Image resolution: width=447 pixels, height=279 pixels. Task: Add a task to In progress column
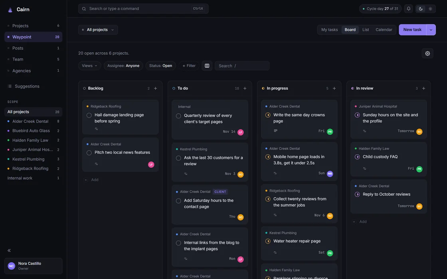(x=334, y=88)
